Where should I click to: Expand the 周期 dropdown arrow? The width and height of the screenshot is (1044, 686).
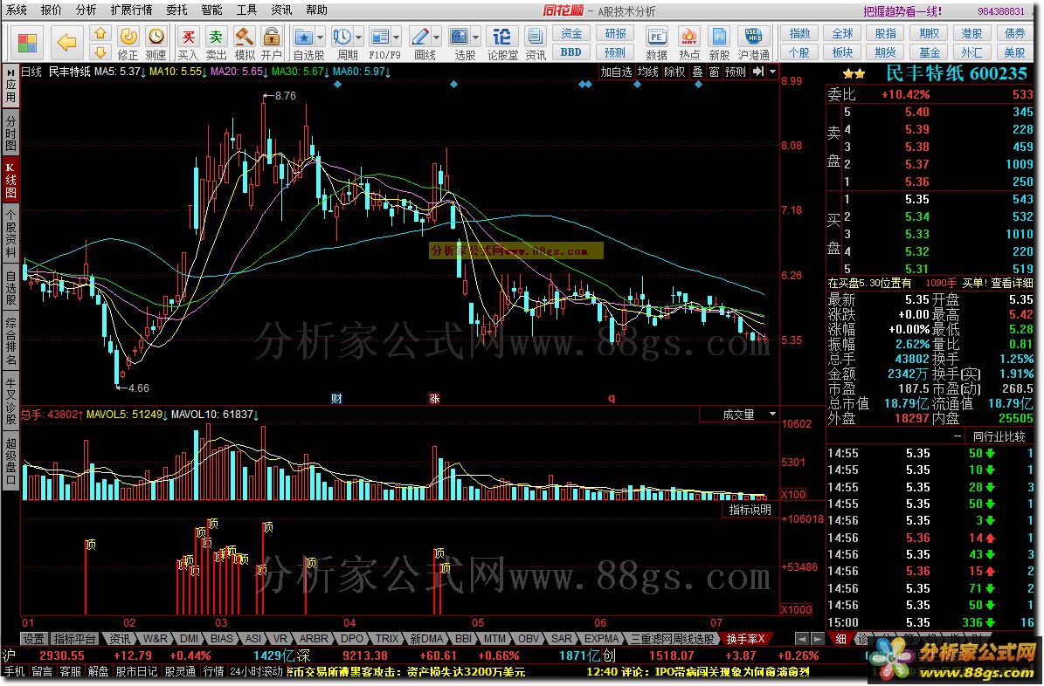[359, 38]
